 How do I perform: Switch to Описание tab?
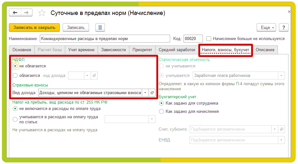[x=265, y=50]
